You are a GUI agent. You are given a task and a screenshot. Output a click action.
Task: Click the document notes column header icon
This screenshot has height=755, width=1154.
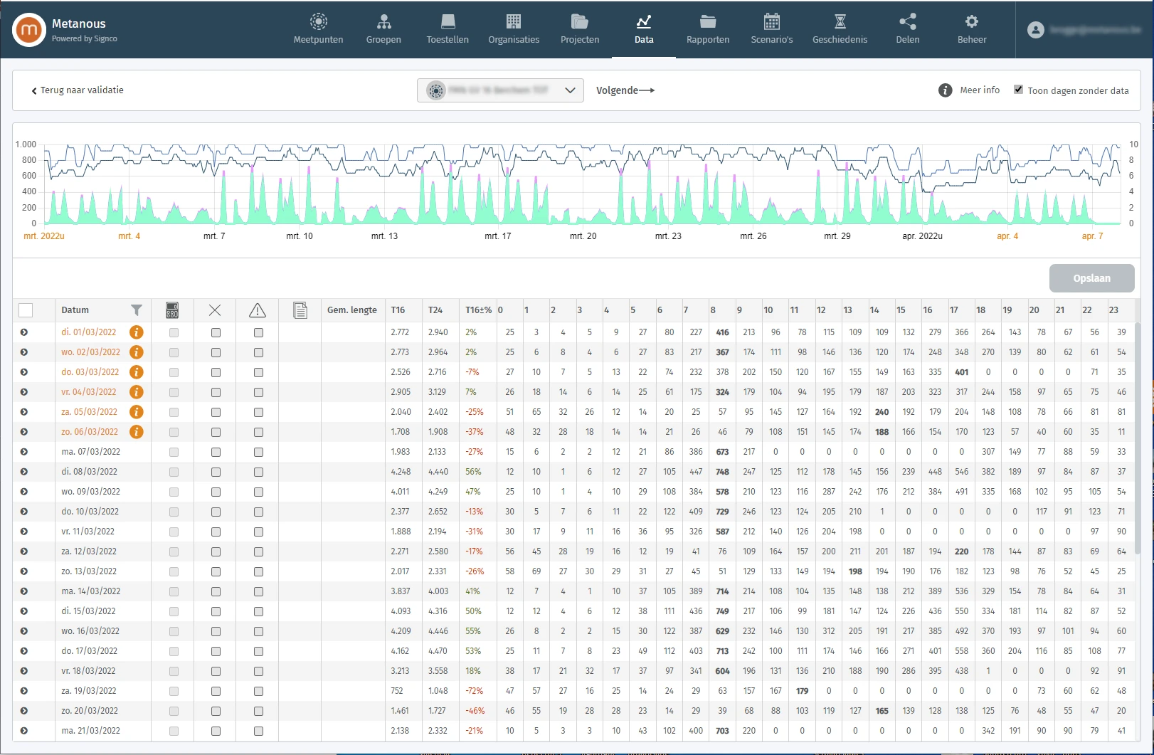click(300, 310)
